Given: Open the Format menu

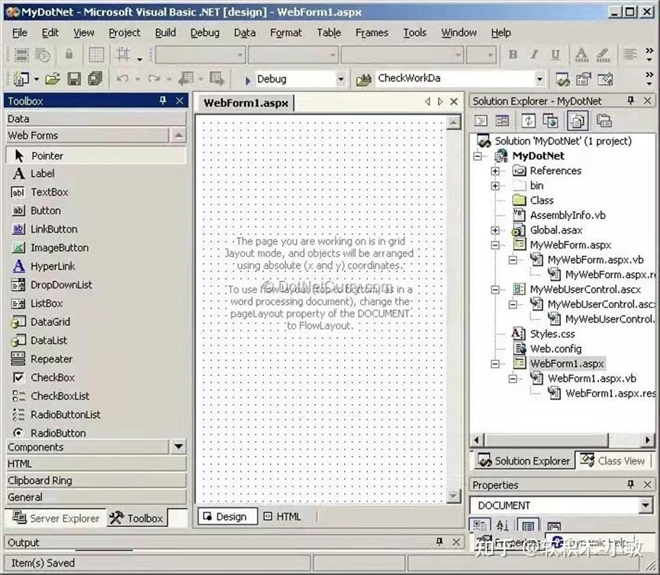Looking at the screenshot, I should pyautogui.click(x=286, y=32).
